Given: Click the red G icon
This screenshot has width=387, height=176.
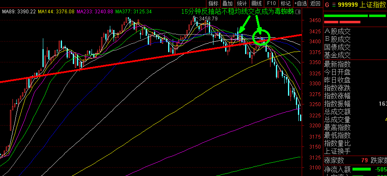Looking at the screenshot, I should pos(327,5).
